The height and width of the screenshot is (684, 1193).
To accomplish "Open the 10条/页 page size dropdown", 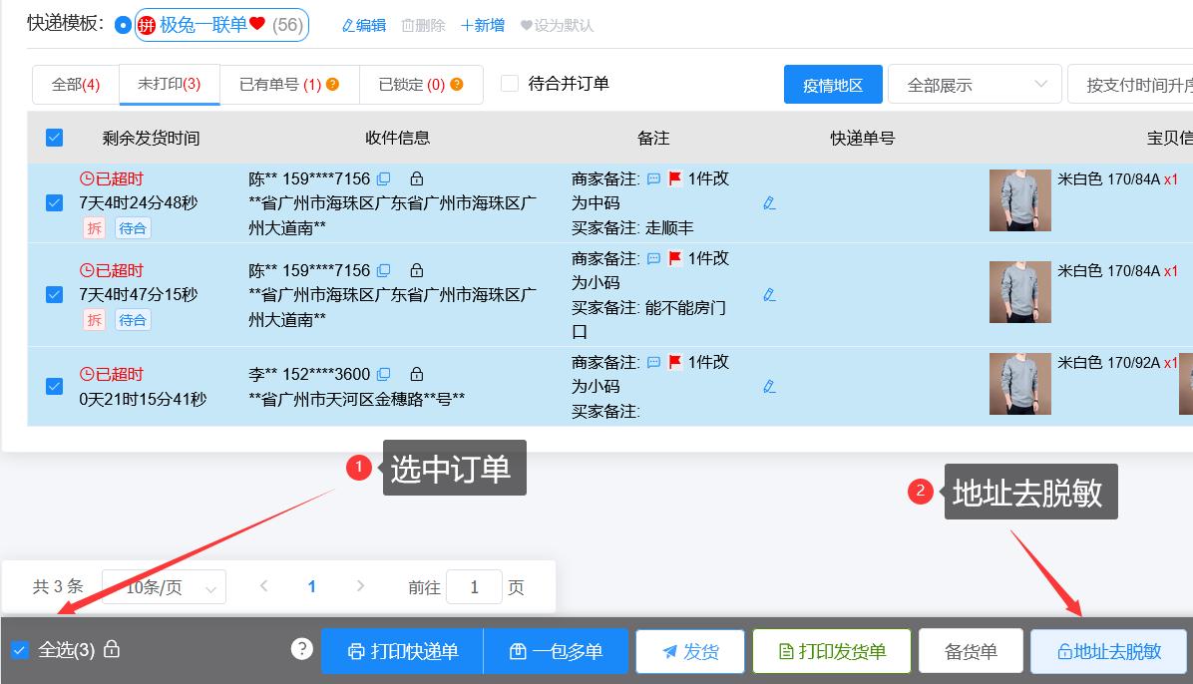I will coord(163,587).
